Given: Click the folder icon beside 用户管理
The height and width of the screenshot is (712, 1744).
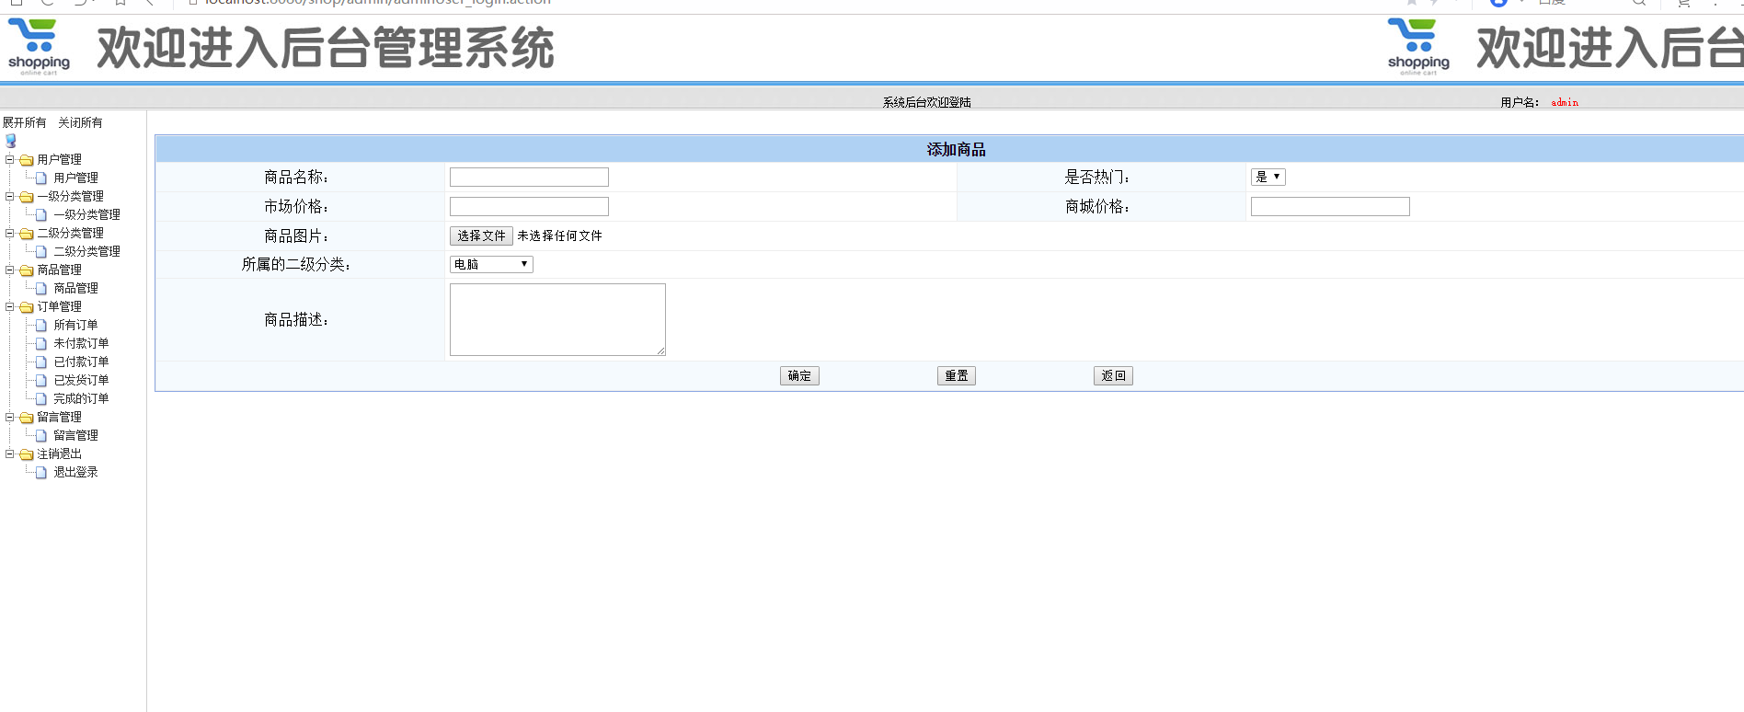Looking at the screenshot, I should point(27,160).
